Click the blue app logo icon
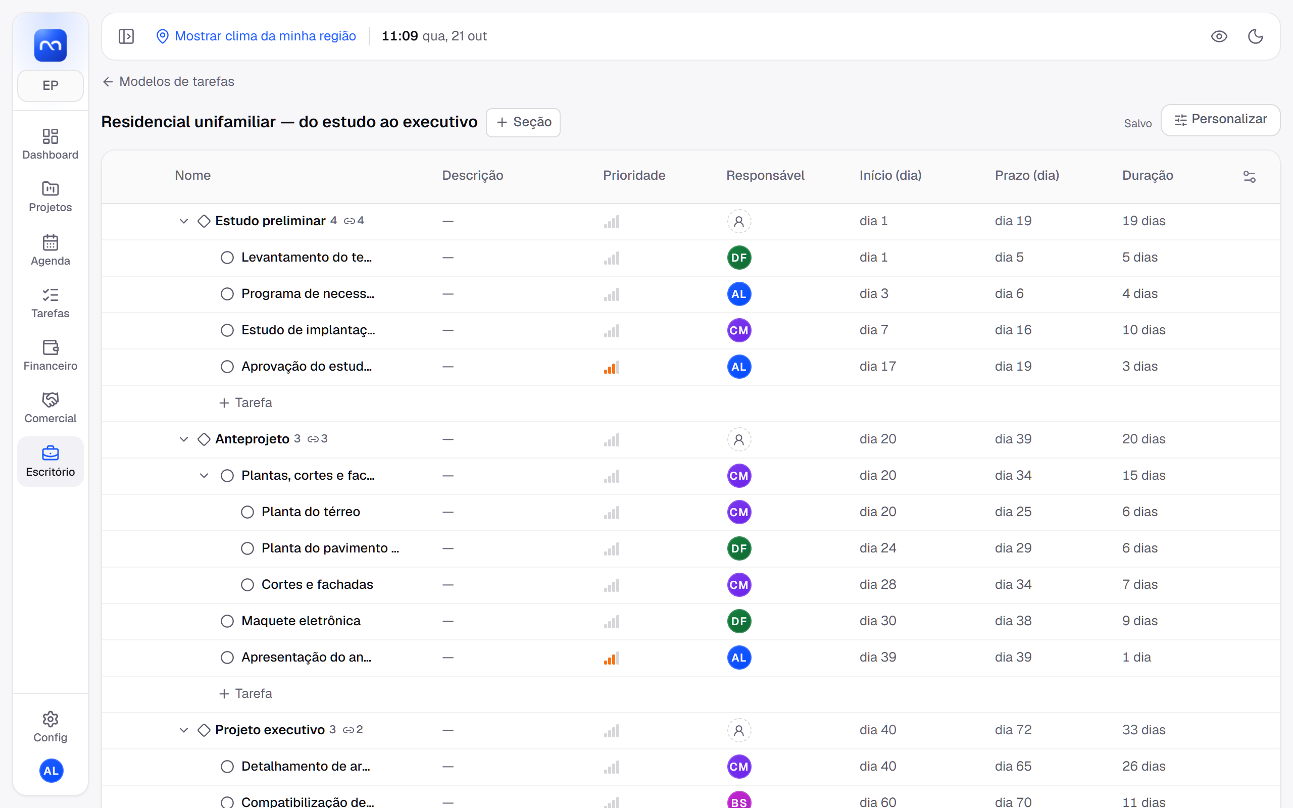Image resolution: width=1293 pixels, height=808 pixels. 50,45
